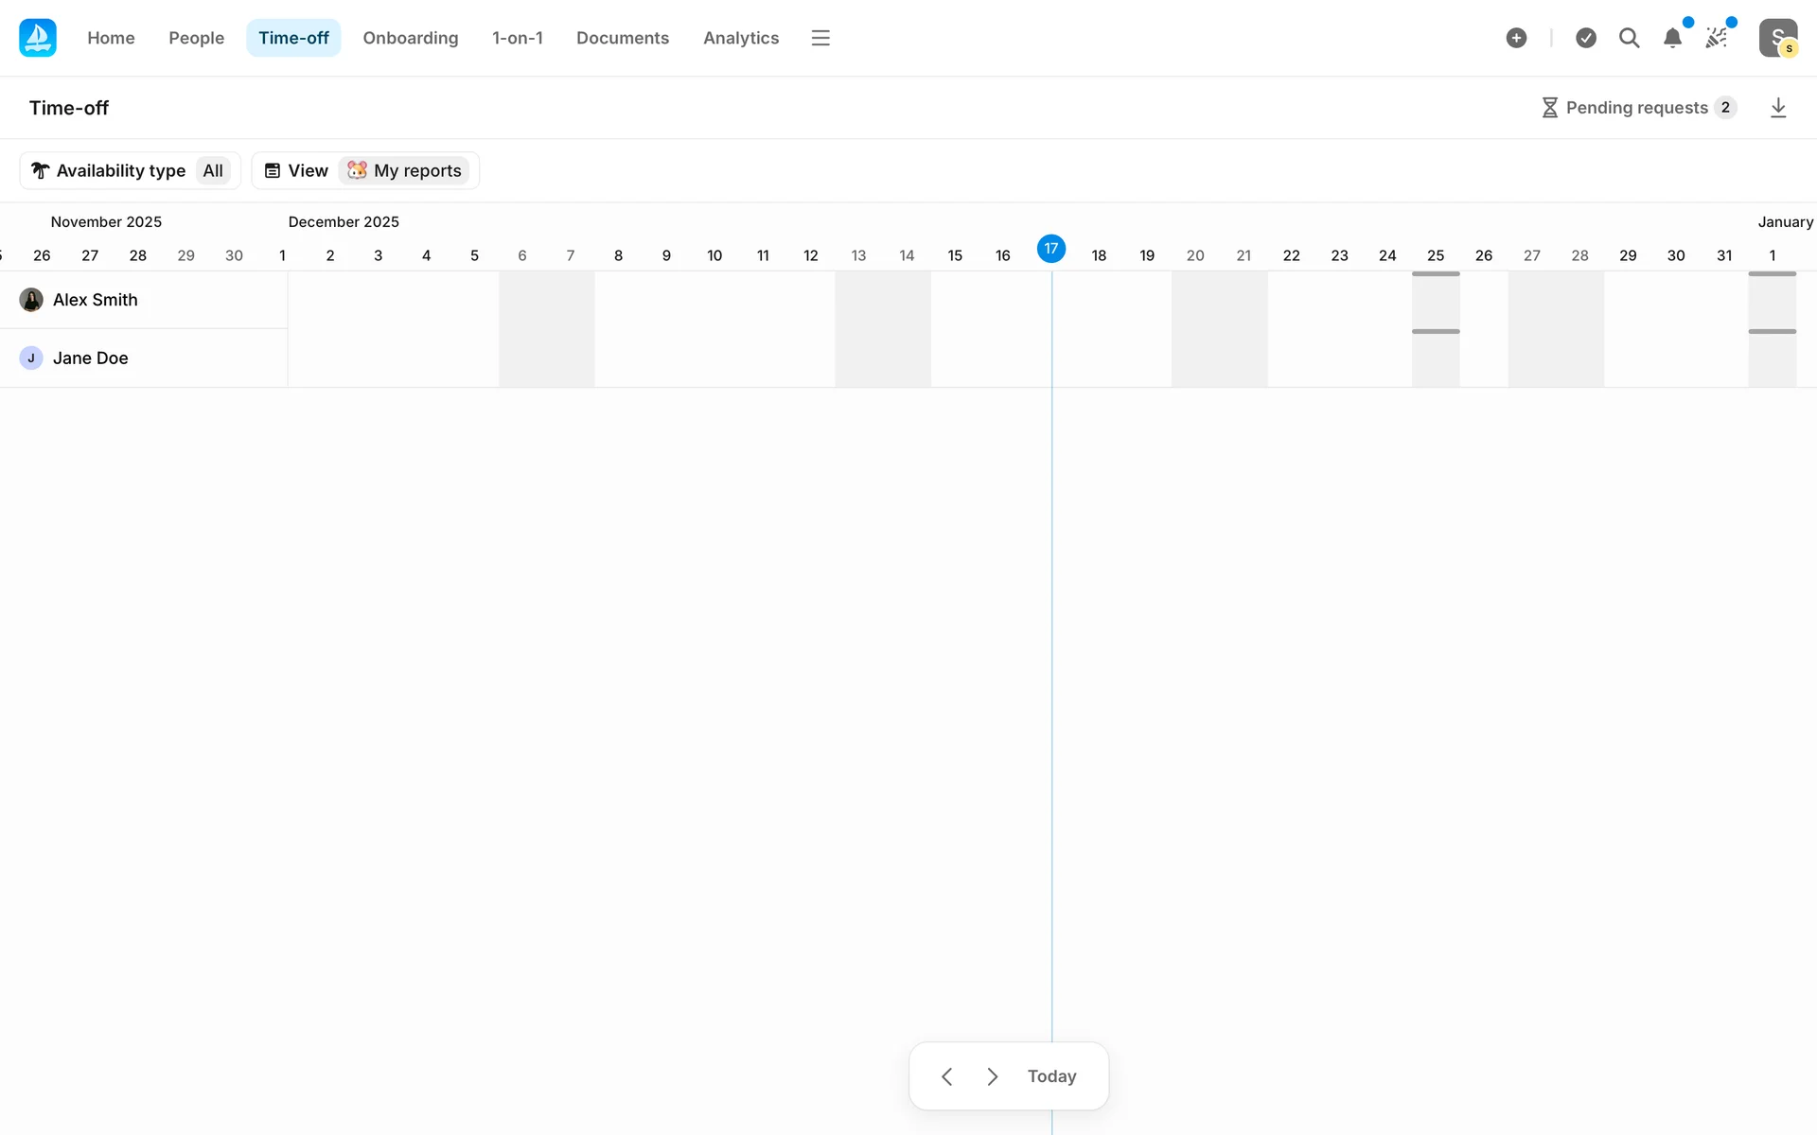
Task: Click the search magnifier icon
Action: (1629, 38)
